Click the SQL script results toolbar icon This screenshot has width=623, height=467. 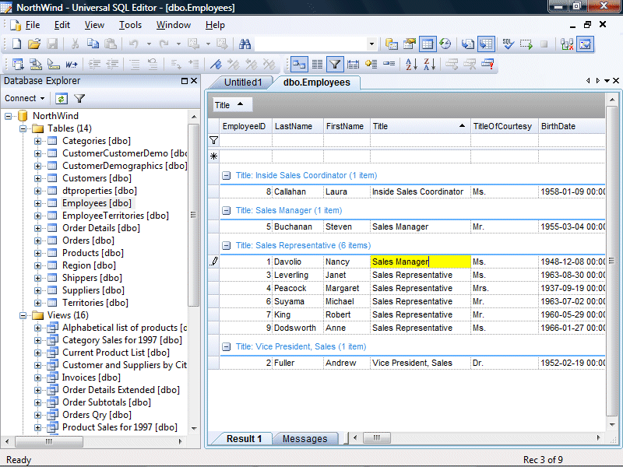click(x=468, y=44)
